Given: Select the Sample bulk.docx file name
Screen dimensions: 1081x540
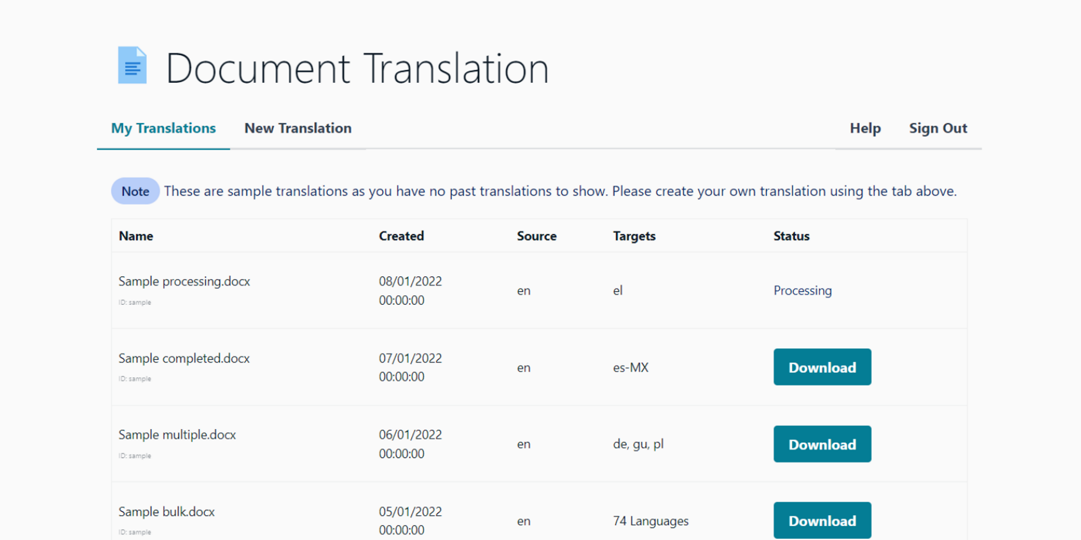Looking at the screenshot, I should (x=167, y=512).
